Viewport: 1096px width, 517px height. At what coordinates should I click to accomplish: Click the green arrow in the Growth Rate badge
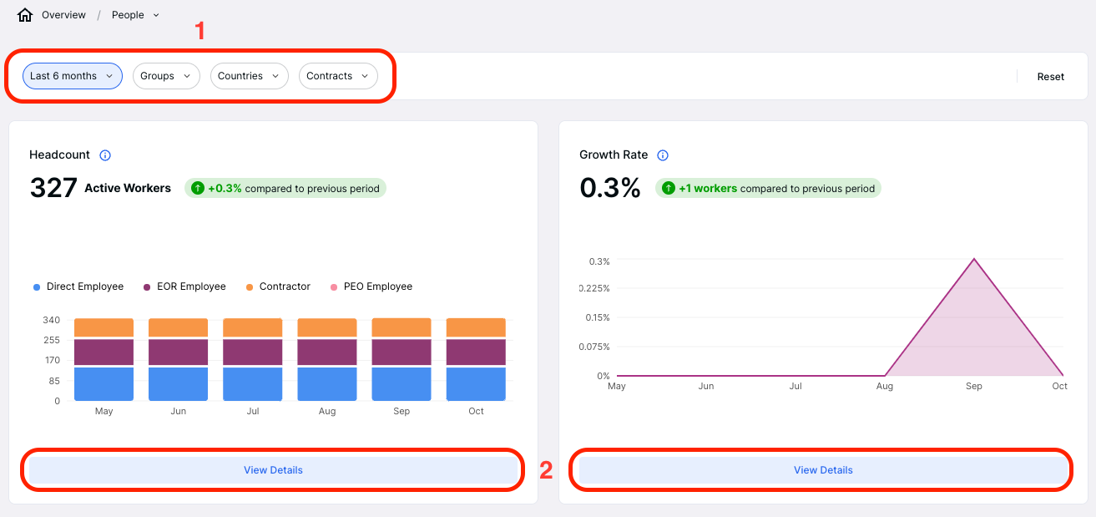click(x=668, y=188)
